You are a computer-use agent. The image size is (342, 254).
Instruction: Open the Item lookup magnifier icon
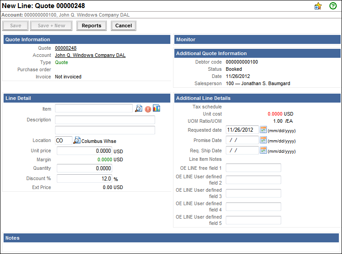139,108
